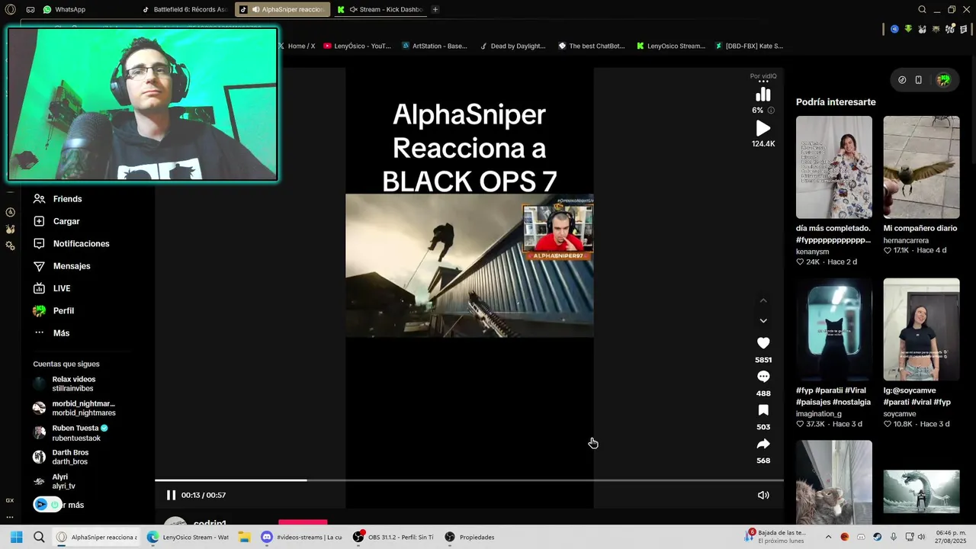Open the Windows Start menu
Image resolution: width=976 pixels, height=549 pixels.
(x=16, y=537)
